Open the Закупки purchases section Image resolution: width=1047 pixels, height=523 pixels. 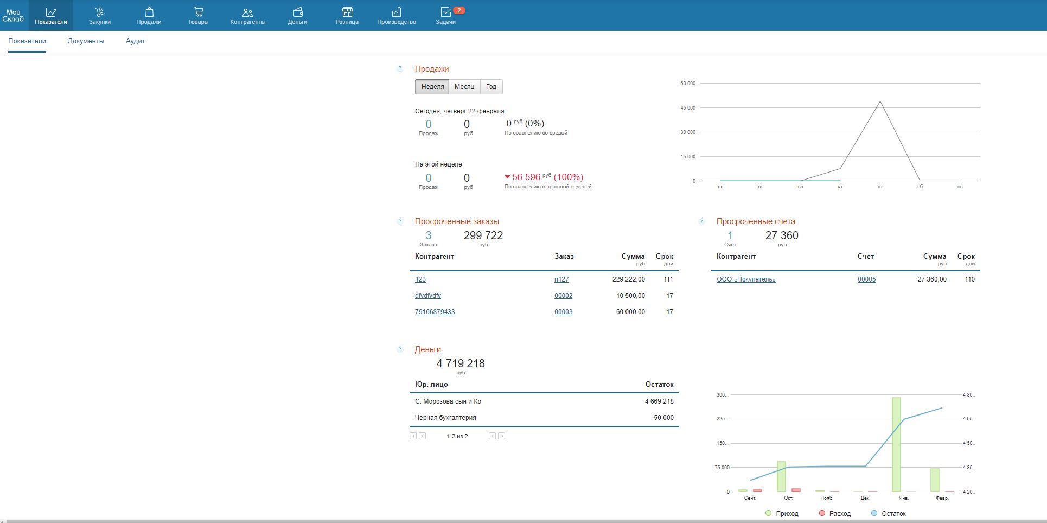(100, 16)
